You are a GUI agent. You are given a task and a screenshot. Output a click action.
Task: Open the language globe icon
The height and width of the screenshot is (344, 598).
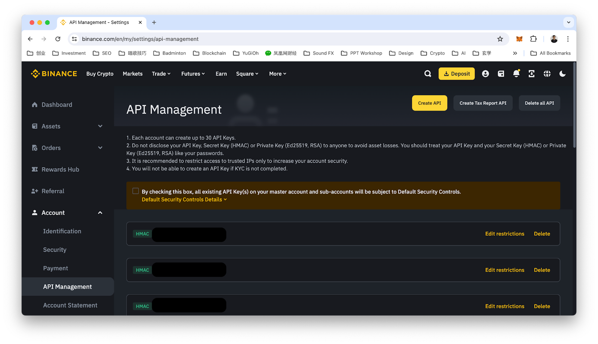click(547, 74)
